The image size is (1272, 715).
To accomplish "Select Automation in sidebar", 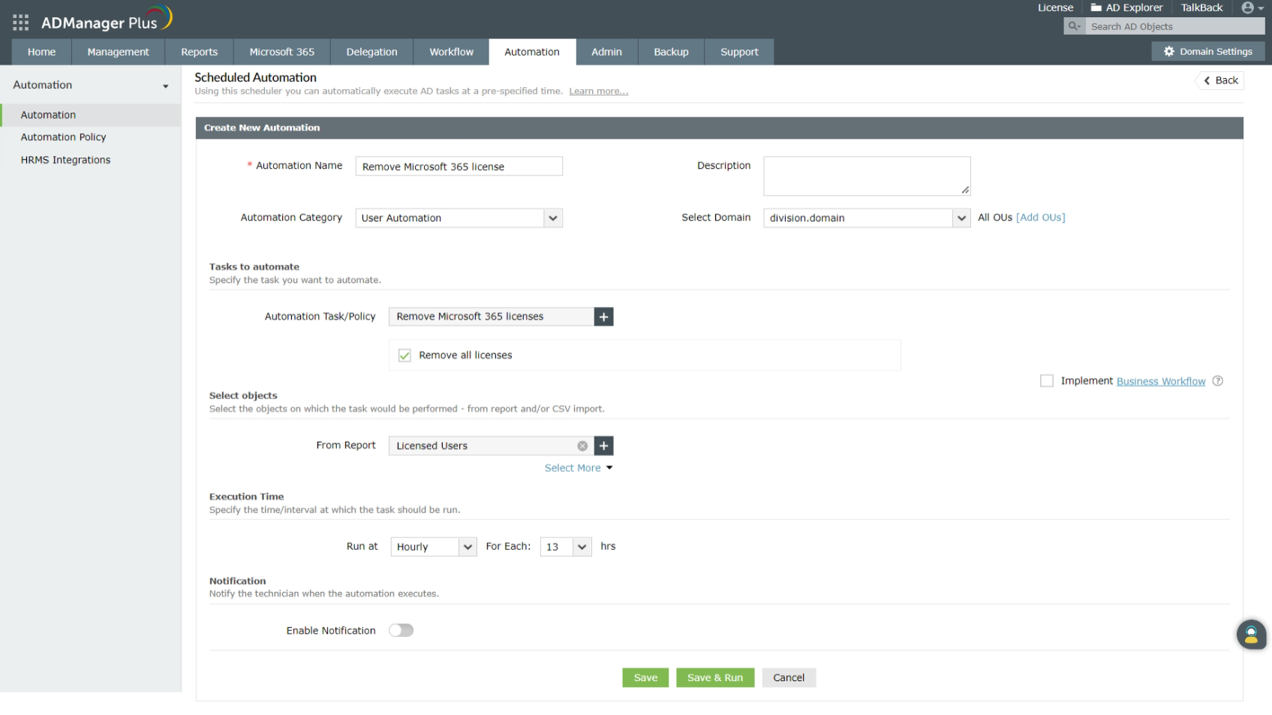I will click(x=91, y=115).
